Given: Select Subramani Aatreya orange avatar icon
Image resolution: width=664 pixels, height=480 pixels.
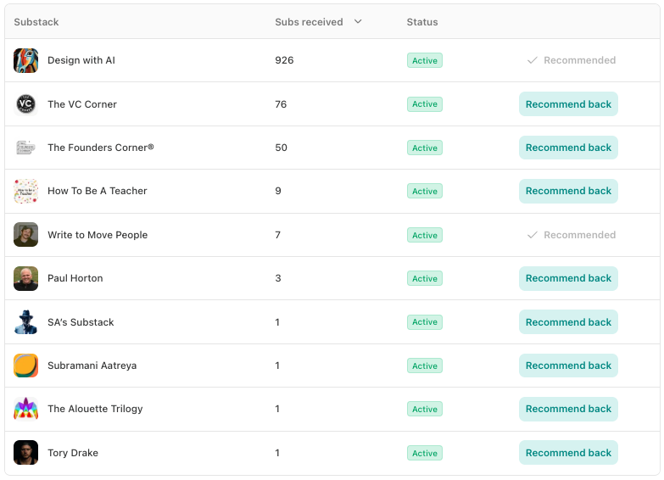Looking at the screenshot, I should (x=26, y=366).
